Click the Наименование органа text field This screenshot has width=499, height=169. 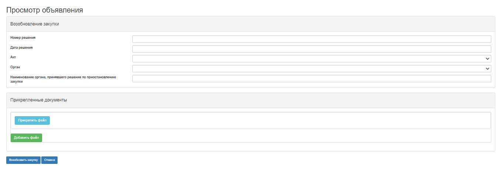pyautogui.click(x=312, y=79)
